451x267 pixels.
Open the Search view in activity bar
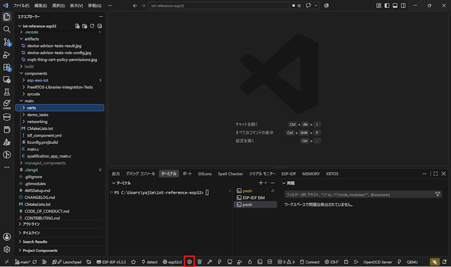pyautogui.click(x=6, y=29)
